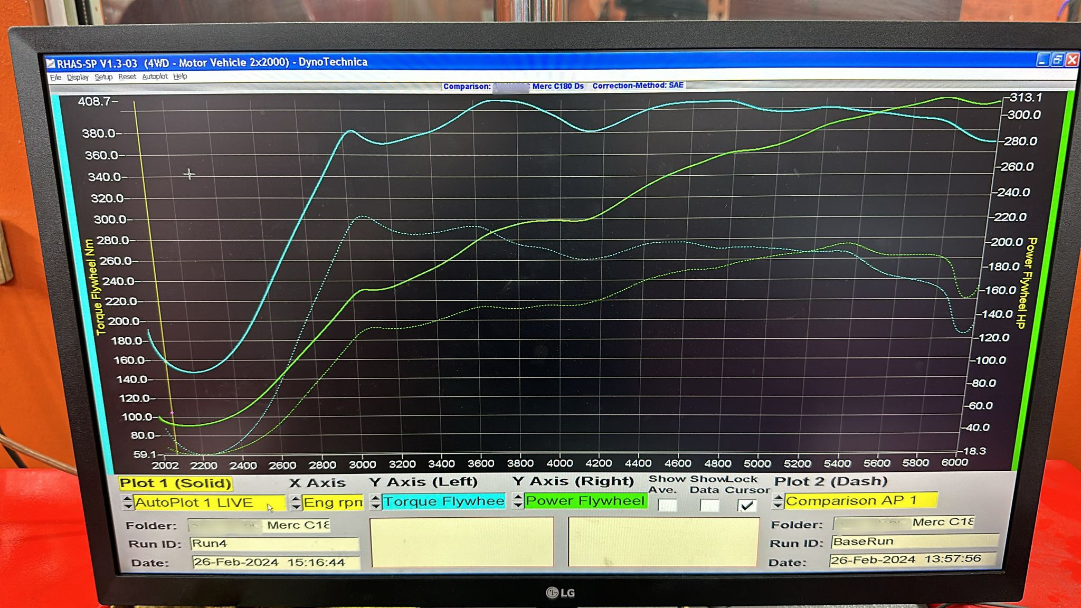Viewport: 1081px width, 608px height.
Task: Click the 6000 rpm axis label
Action: (x=954, y=462)
